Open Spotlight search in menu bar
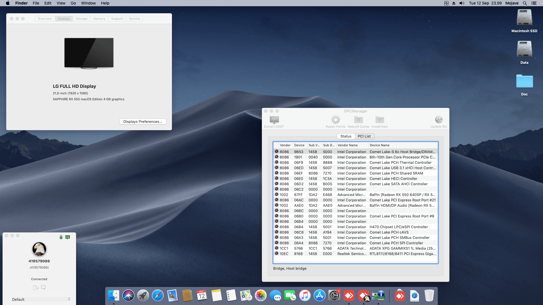 tap(525, 3)
